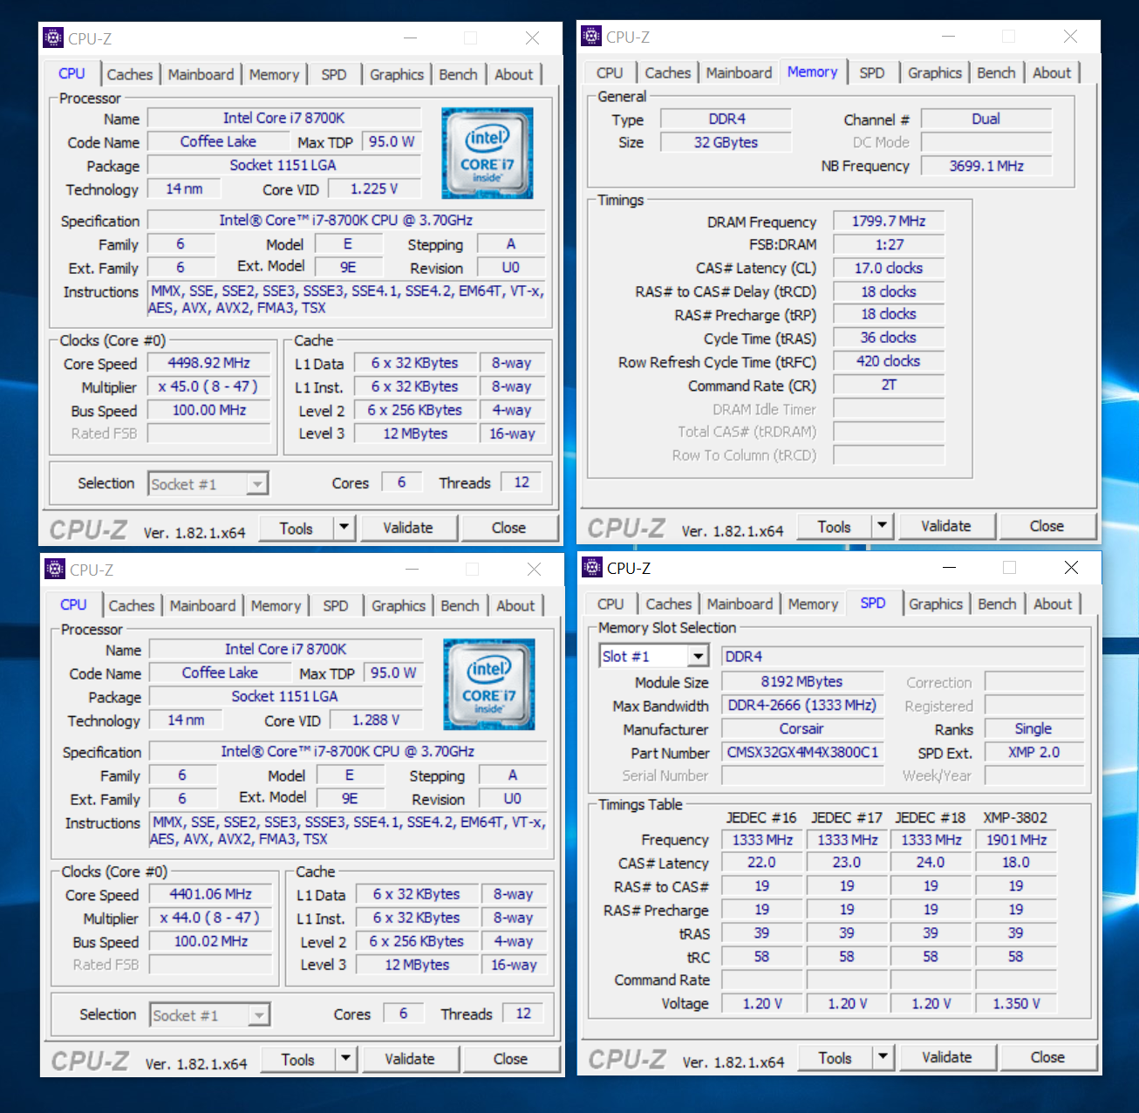
Task: Click the multiplier value x 45.0 (8 - 47)
Action: [x=209, y=386]
